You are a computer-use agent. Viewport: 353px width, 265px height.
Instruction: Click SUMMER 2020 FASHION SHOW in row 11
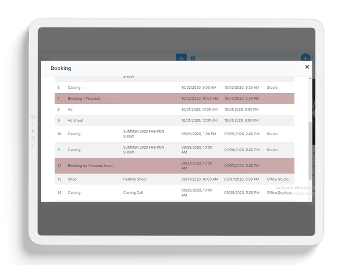click(x=143, y=150)
